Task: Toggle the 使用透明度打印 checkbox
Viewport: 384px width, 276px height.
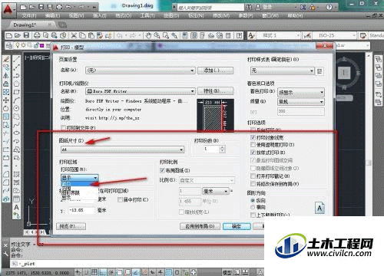Action: pyautogui.click(x=253, y=145)
